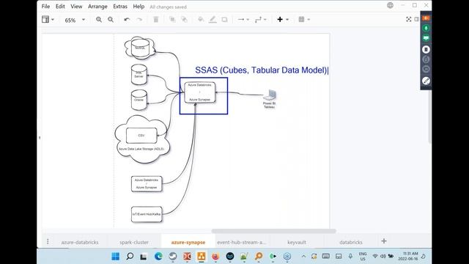
Task: Click the Insert plus icon
Action: (280, 20)
